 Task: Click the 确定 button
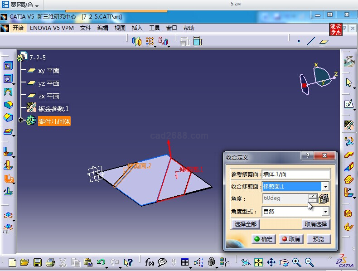point(263,239)
